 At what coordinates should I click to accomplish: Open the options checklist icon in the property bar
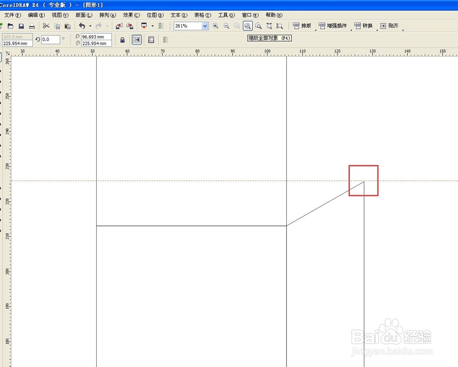(165, 39)
